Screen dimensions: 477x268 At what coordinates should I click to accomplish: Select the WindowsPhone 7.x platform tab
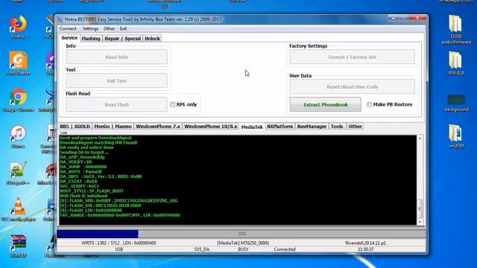158,127
